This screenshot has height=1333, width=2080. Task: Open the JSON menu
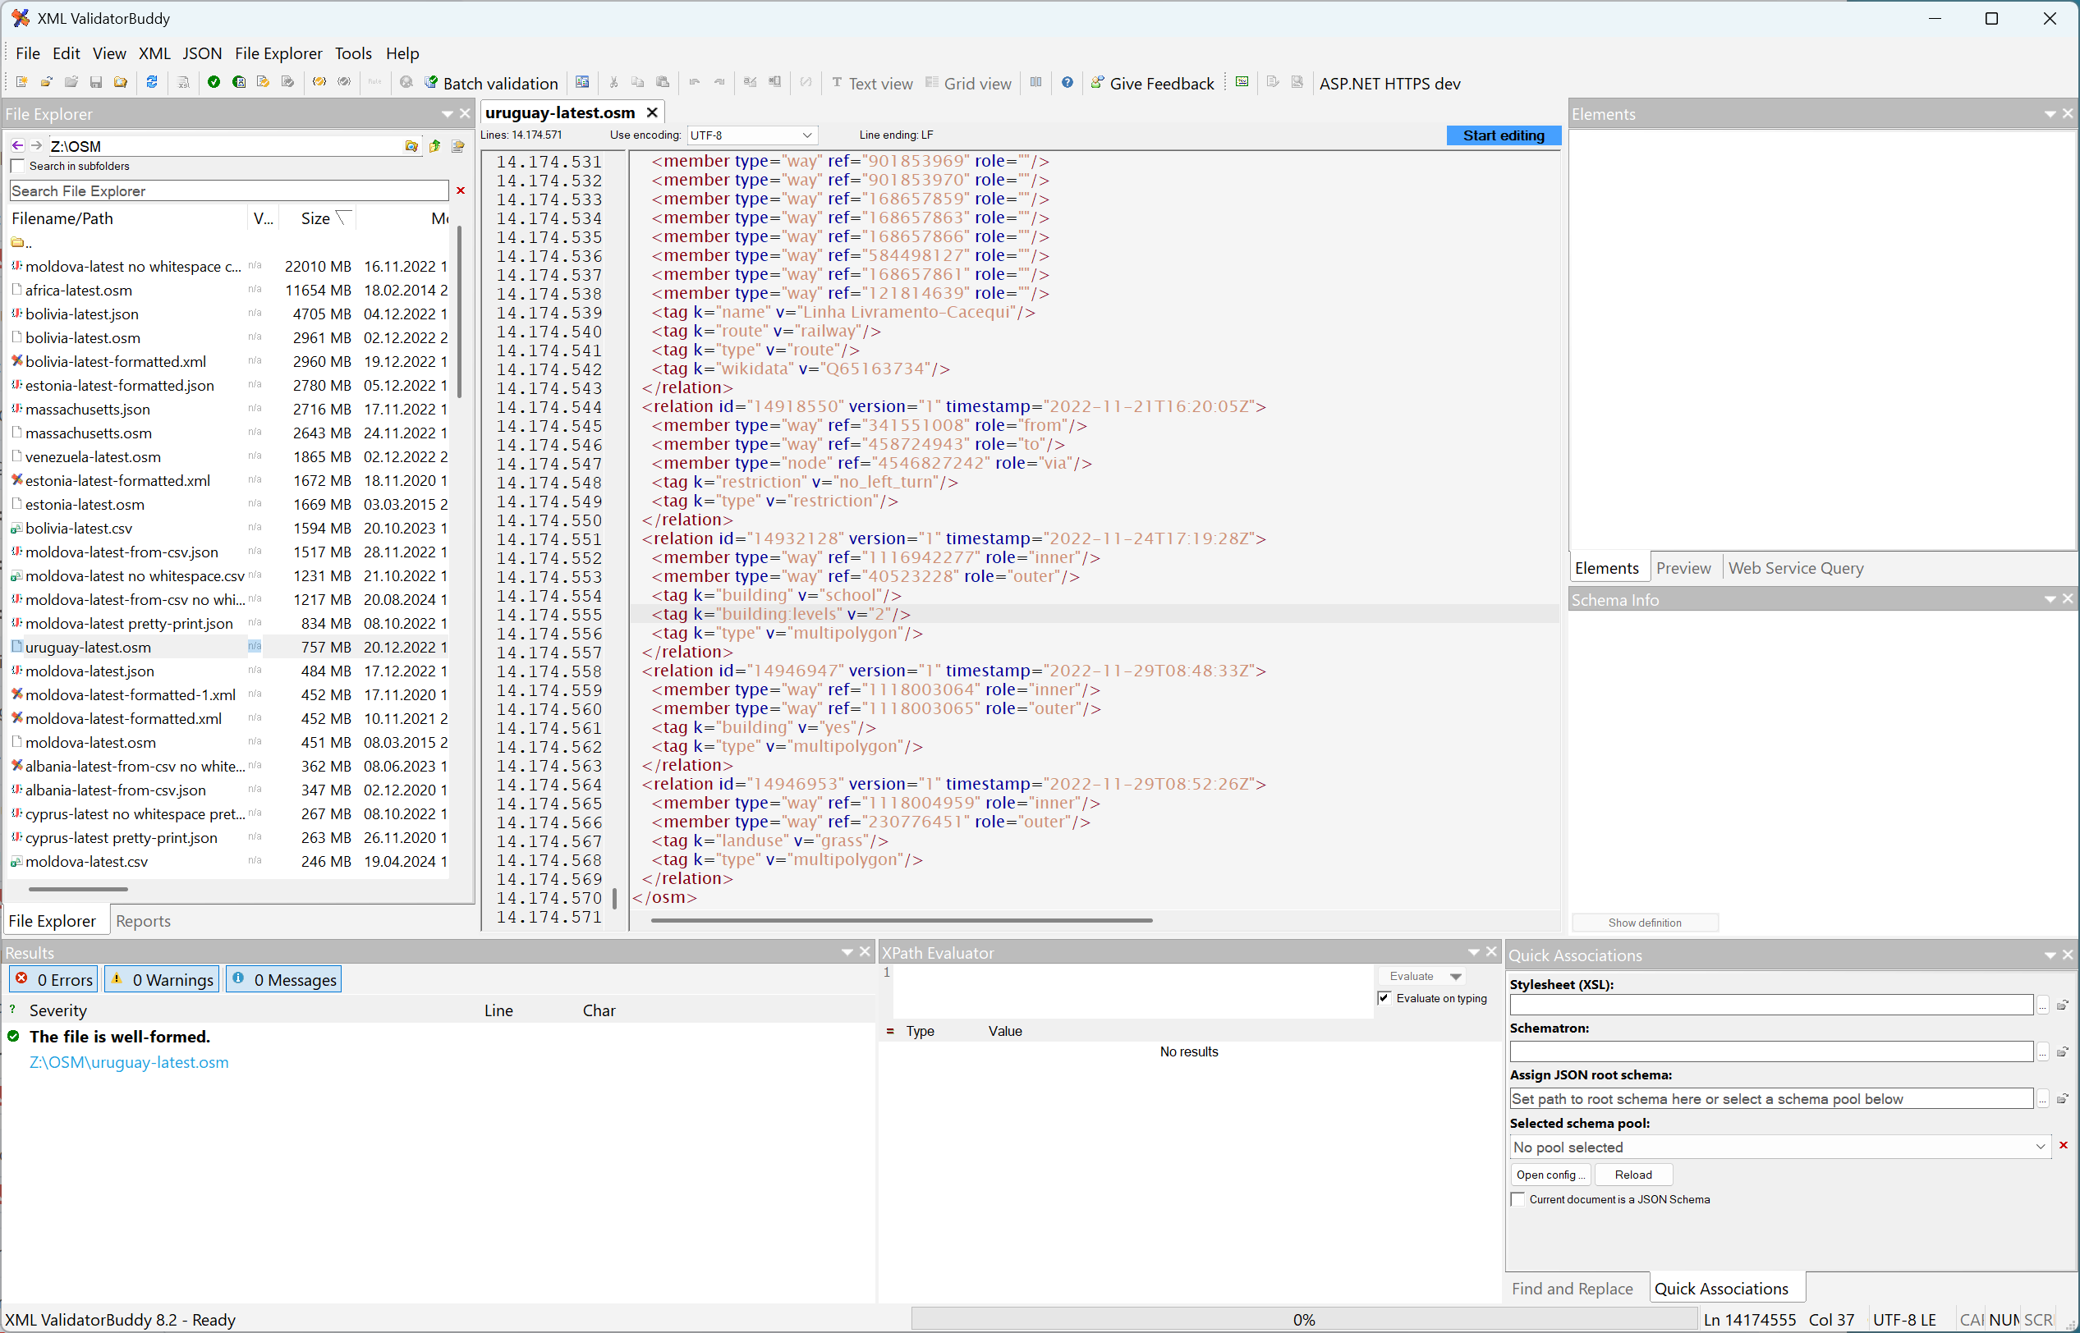(202, 53)
